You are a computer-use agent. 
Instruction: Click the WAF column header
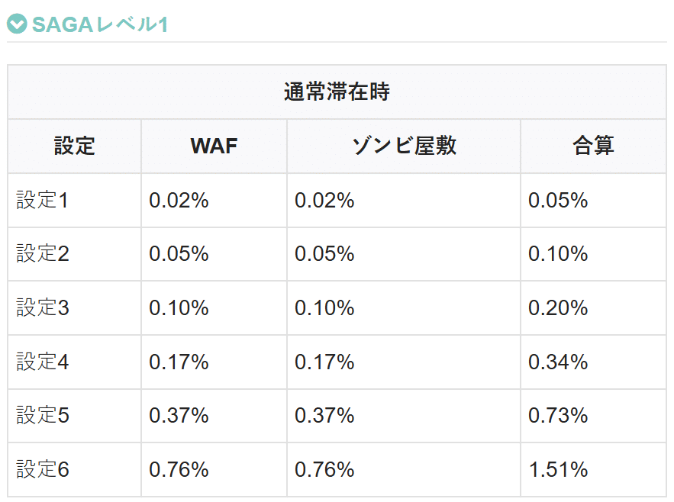coord(214,146)
